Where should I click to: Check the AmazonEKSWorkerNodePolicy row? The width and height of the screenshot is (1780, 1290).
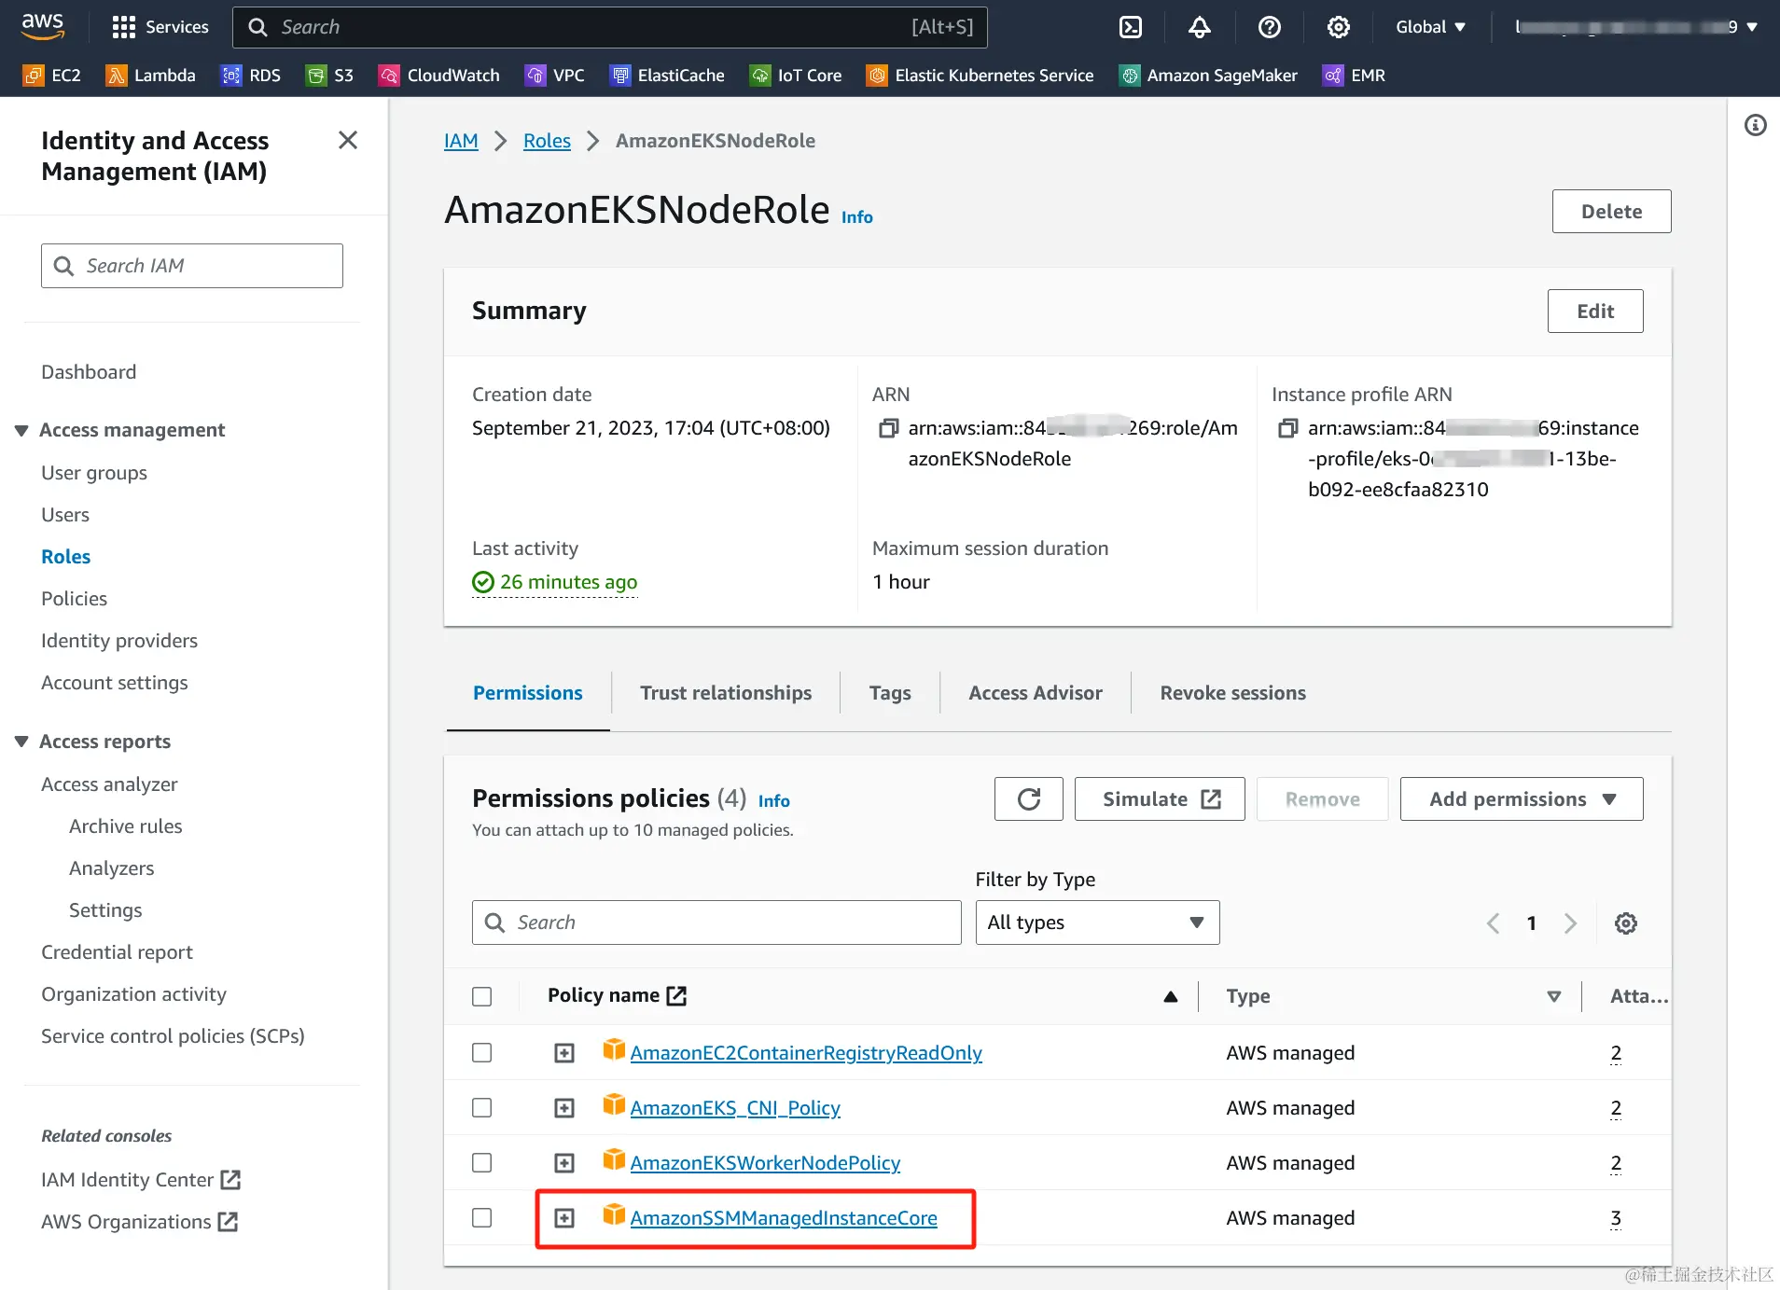point(481,1163)
